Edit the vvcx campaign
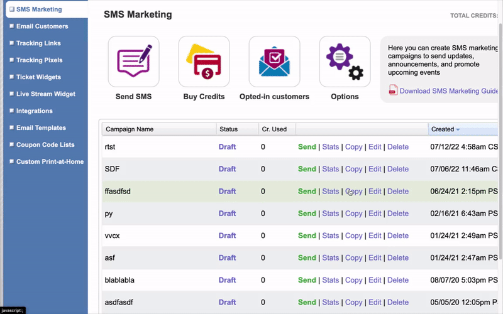This screenshot has height=314, width=503. (375, 235)
